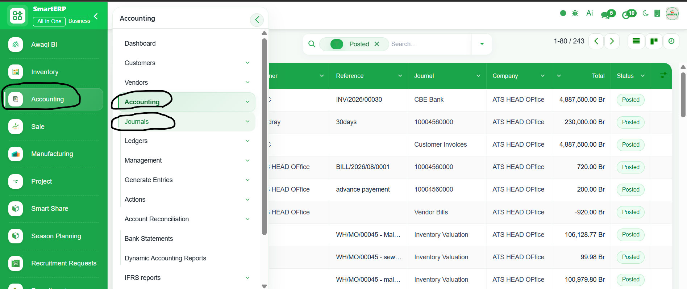Screen dimensions: 687x289
Task: Toggle dark mode with the moon icon
Action: coord(645,13)
